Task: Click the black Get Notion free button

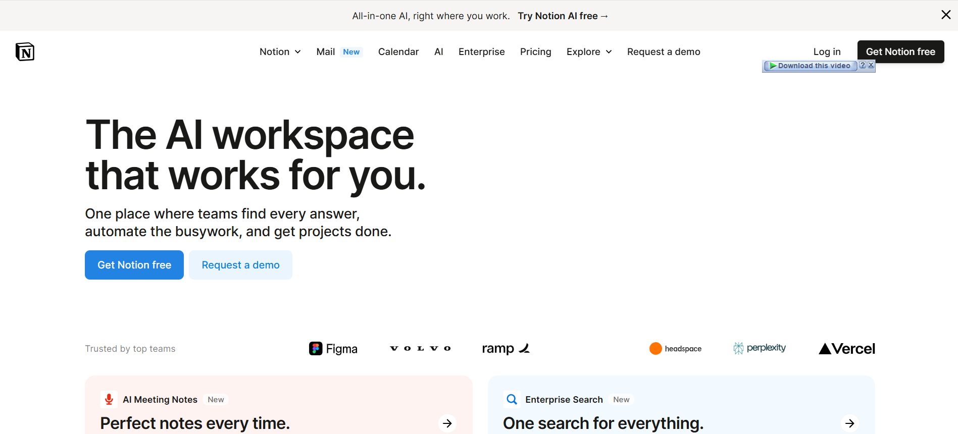Action: [x=900, y=51]
